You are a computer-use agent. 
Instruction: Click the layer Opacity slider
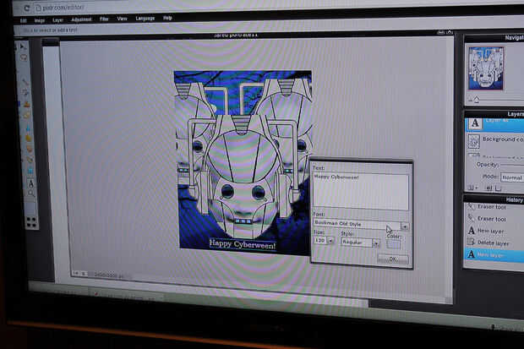tap(512, 165)
